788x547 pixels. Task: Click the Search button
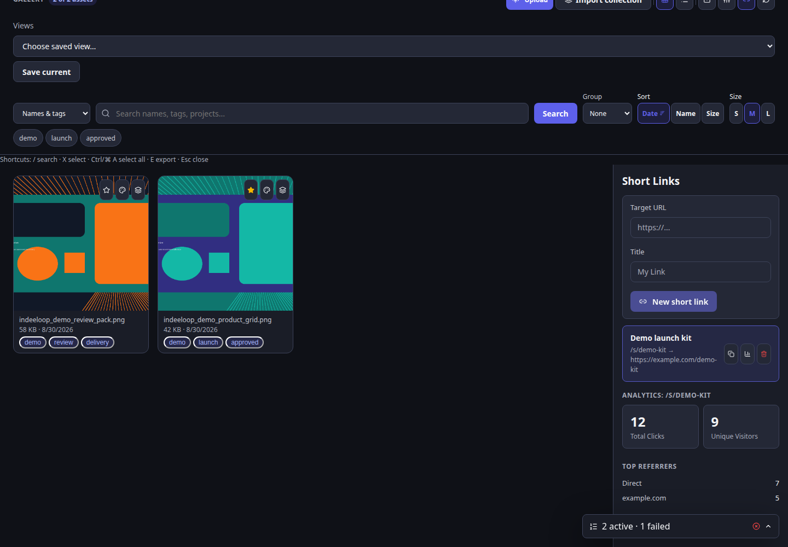555,113
